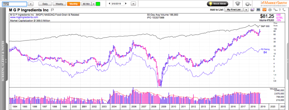
Task: Click the chart view icon beside list dropdown
Action: pyautogui.click(x=253, y=10)
